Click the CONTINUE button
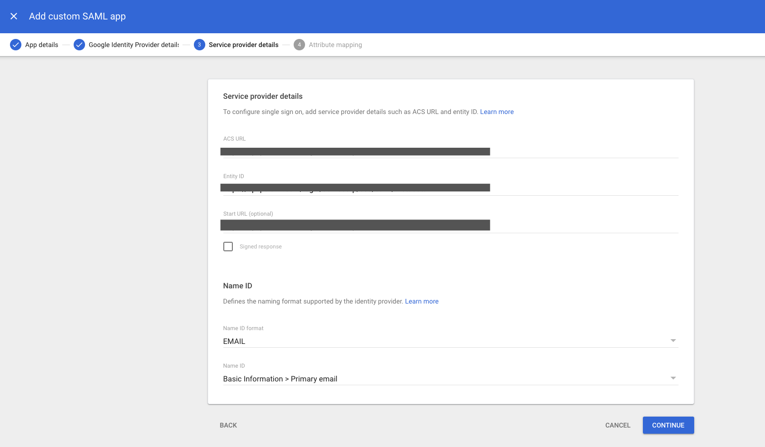The height and width of the screenshot is (447, 765). 668,425
